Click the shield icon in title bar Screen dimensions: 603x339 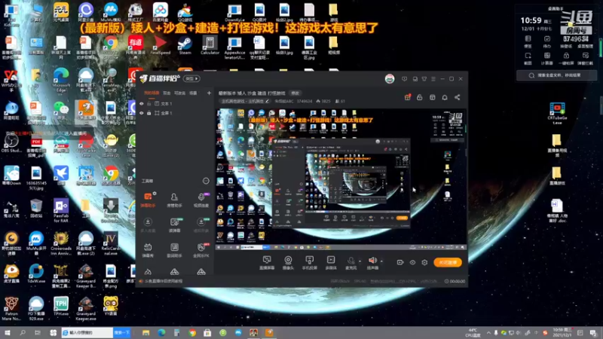click(x=404, y=79)
